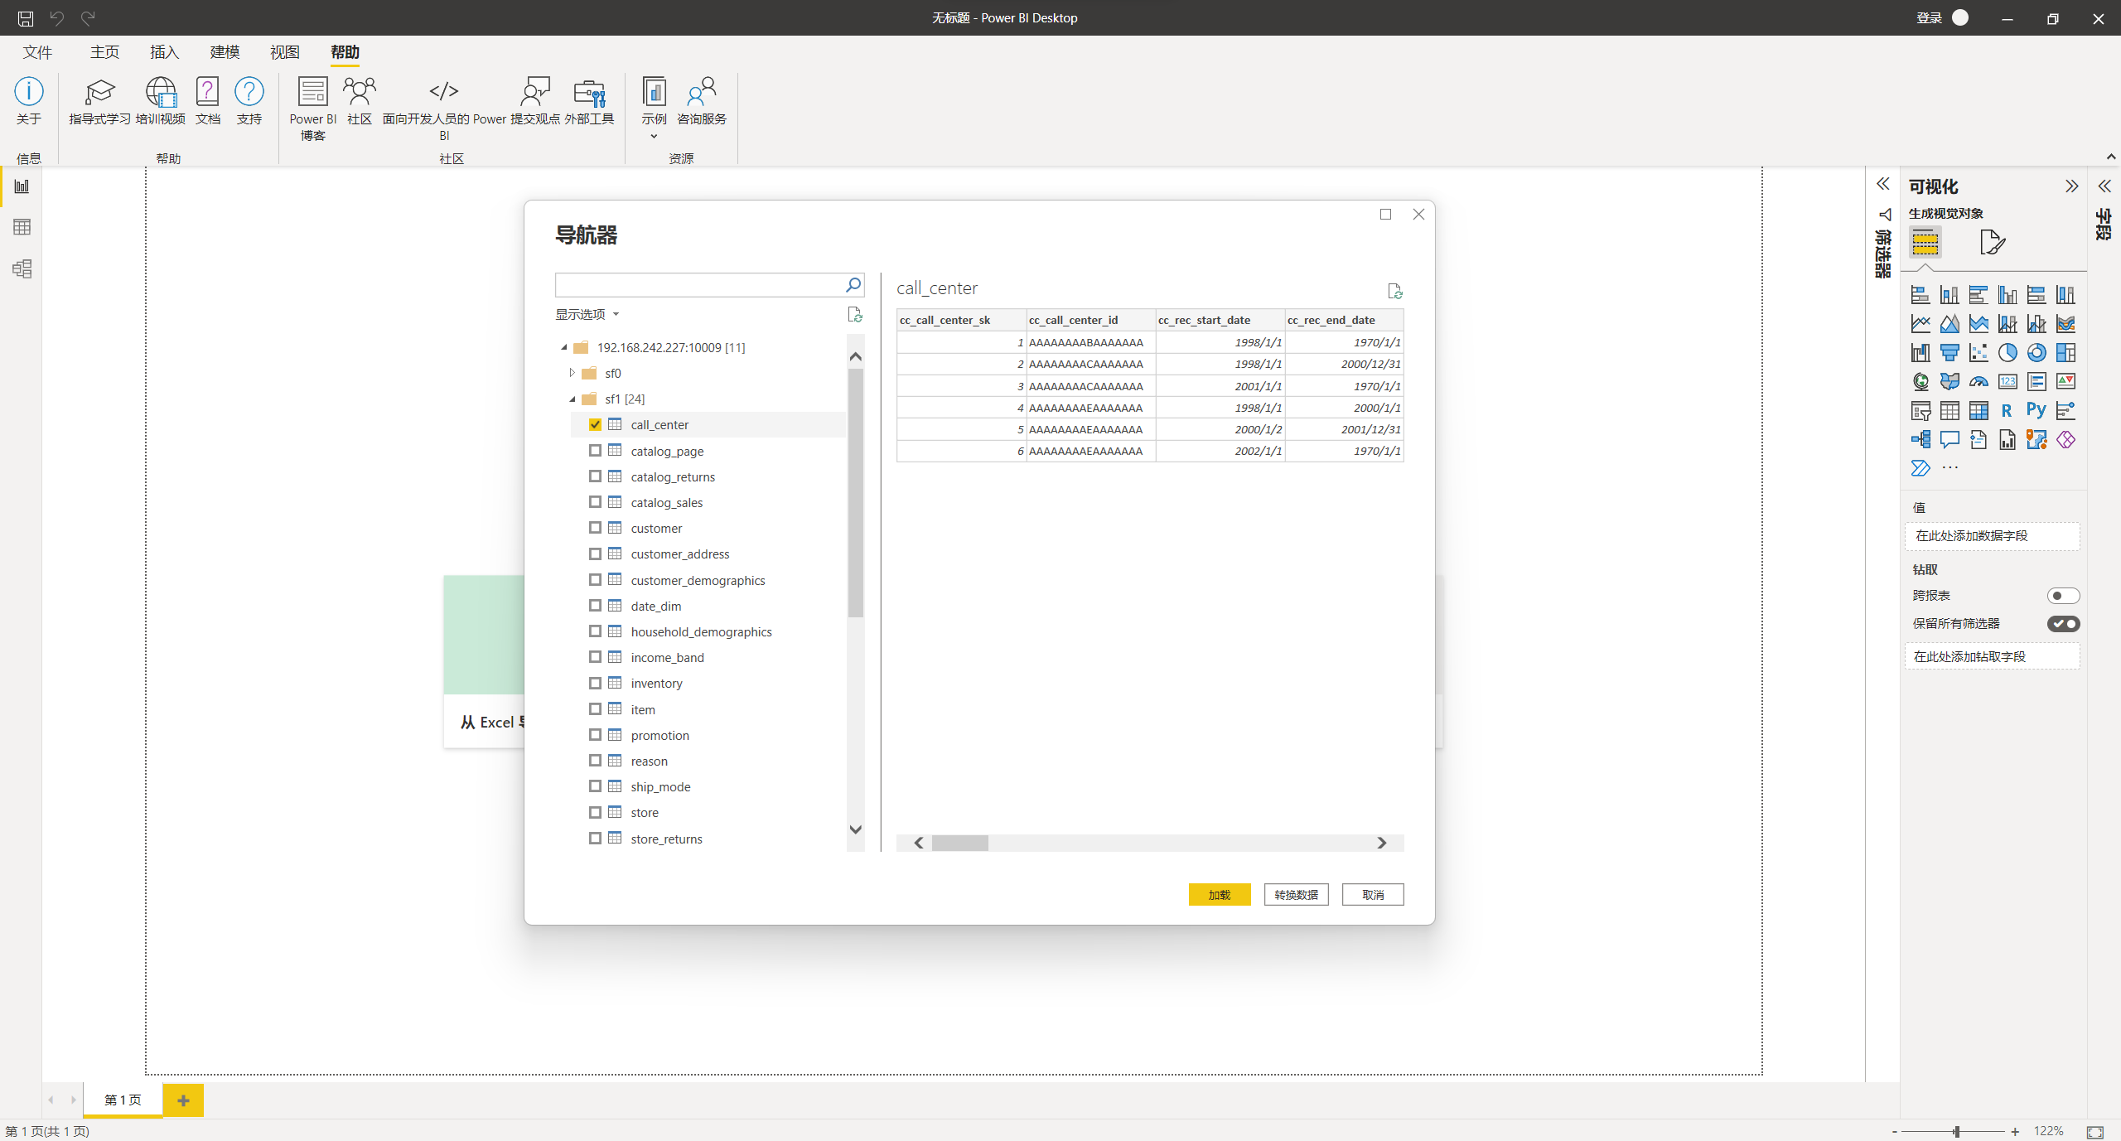Click the Load button
2121x1141 pixels.
pos(1219,895)
